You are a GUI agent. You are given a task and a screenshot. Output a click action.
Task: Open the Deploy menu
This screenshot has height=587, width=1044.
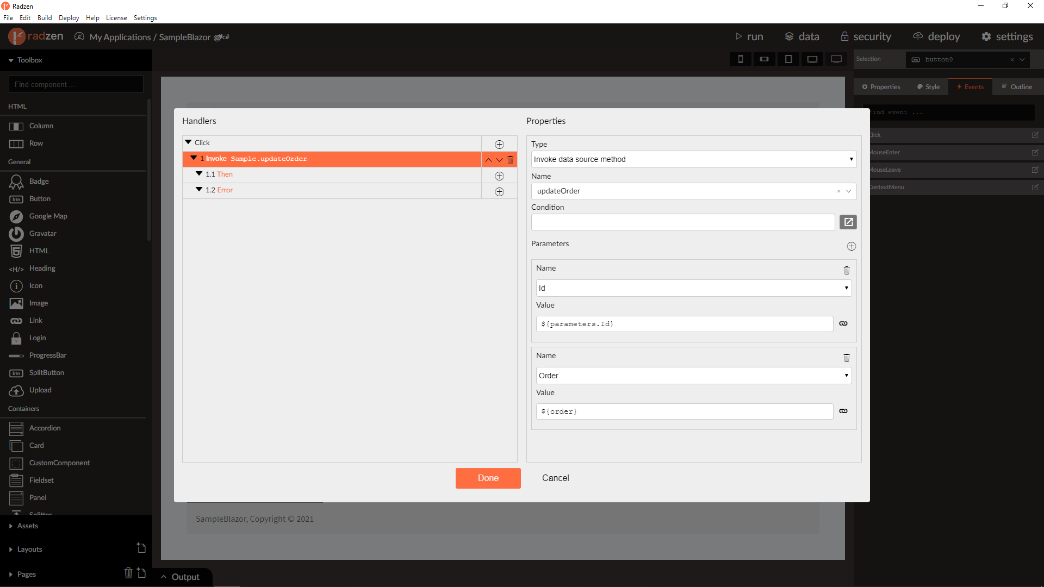coord(69,17)
